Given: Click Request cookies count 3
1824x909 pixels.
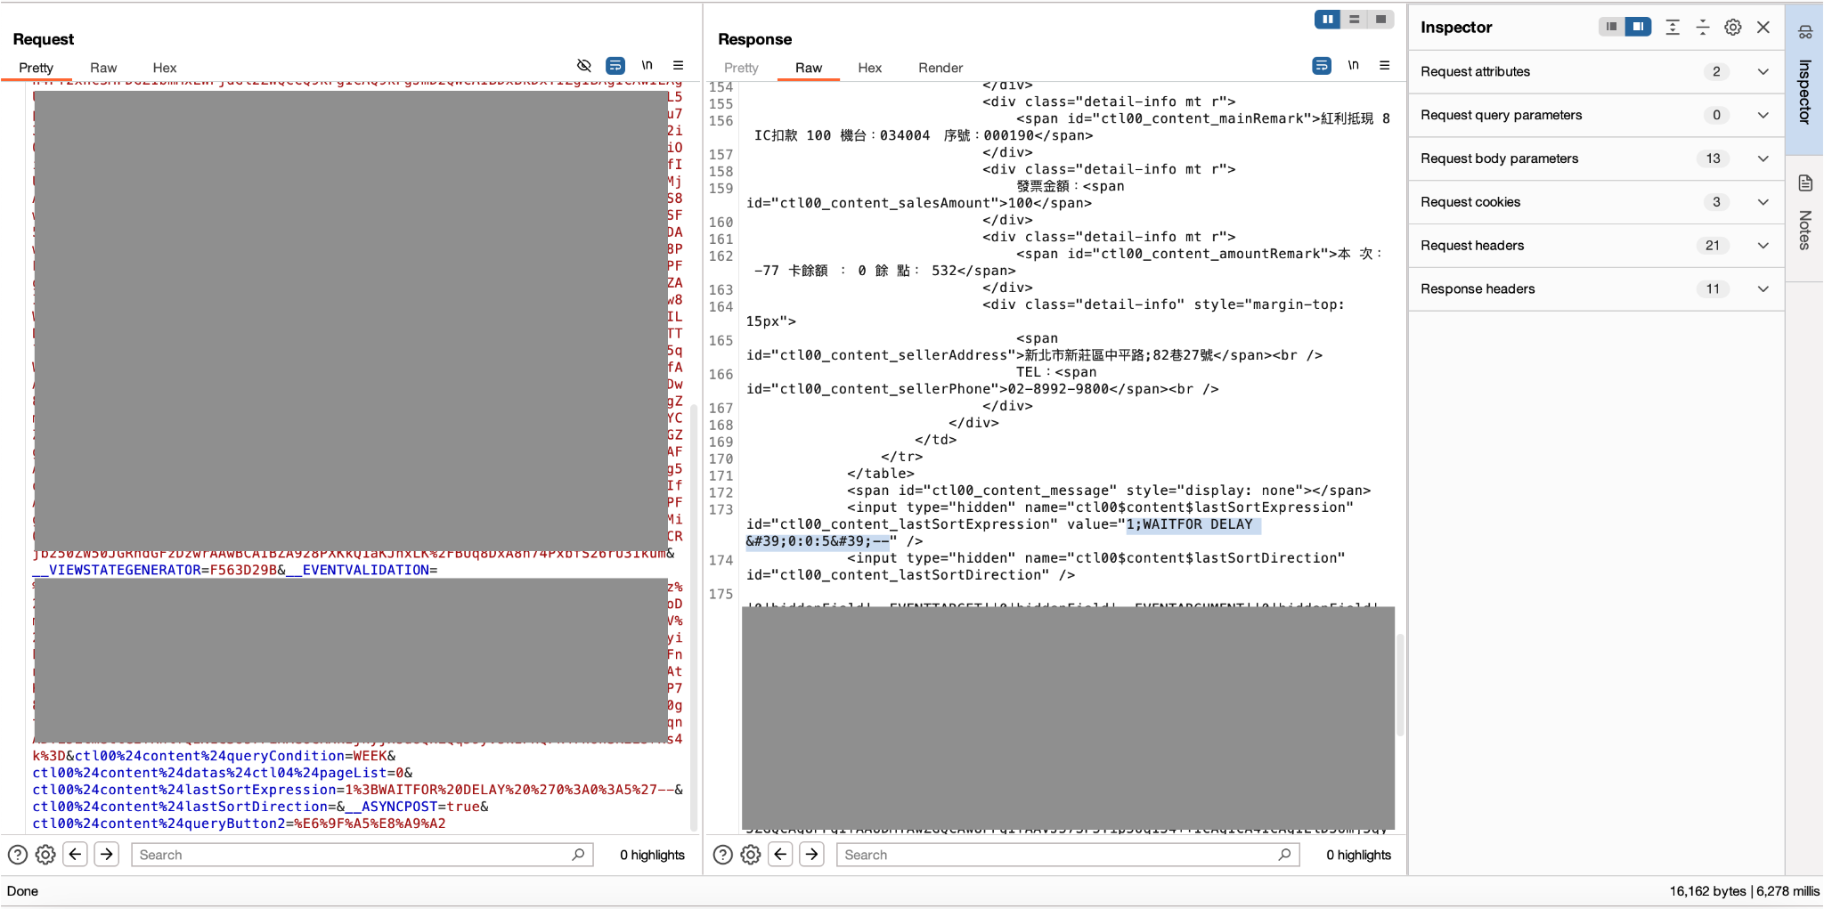Looking at the screenshot, I should click(x=1716, y=203).
